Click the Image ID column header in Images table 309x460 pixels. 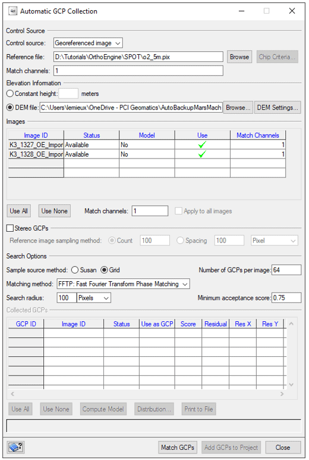[x=36, y=135]
